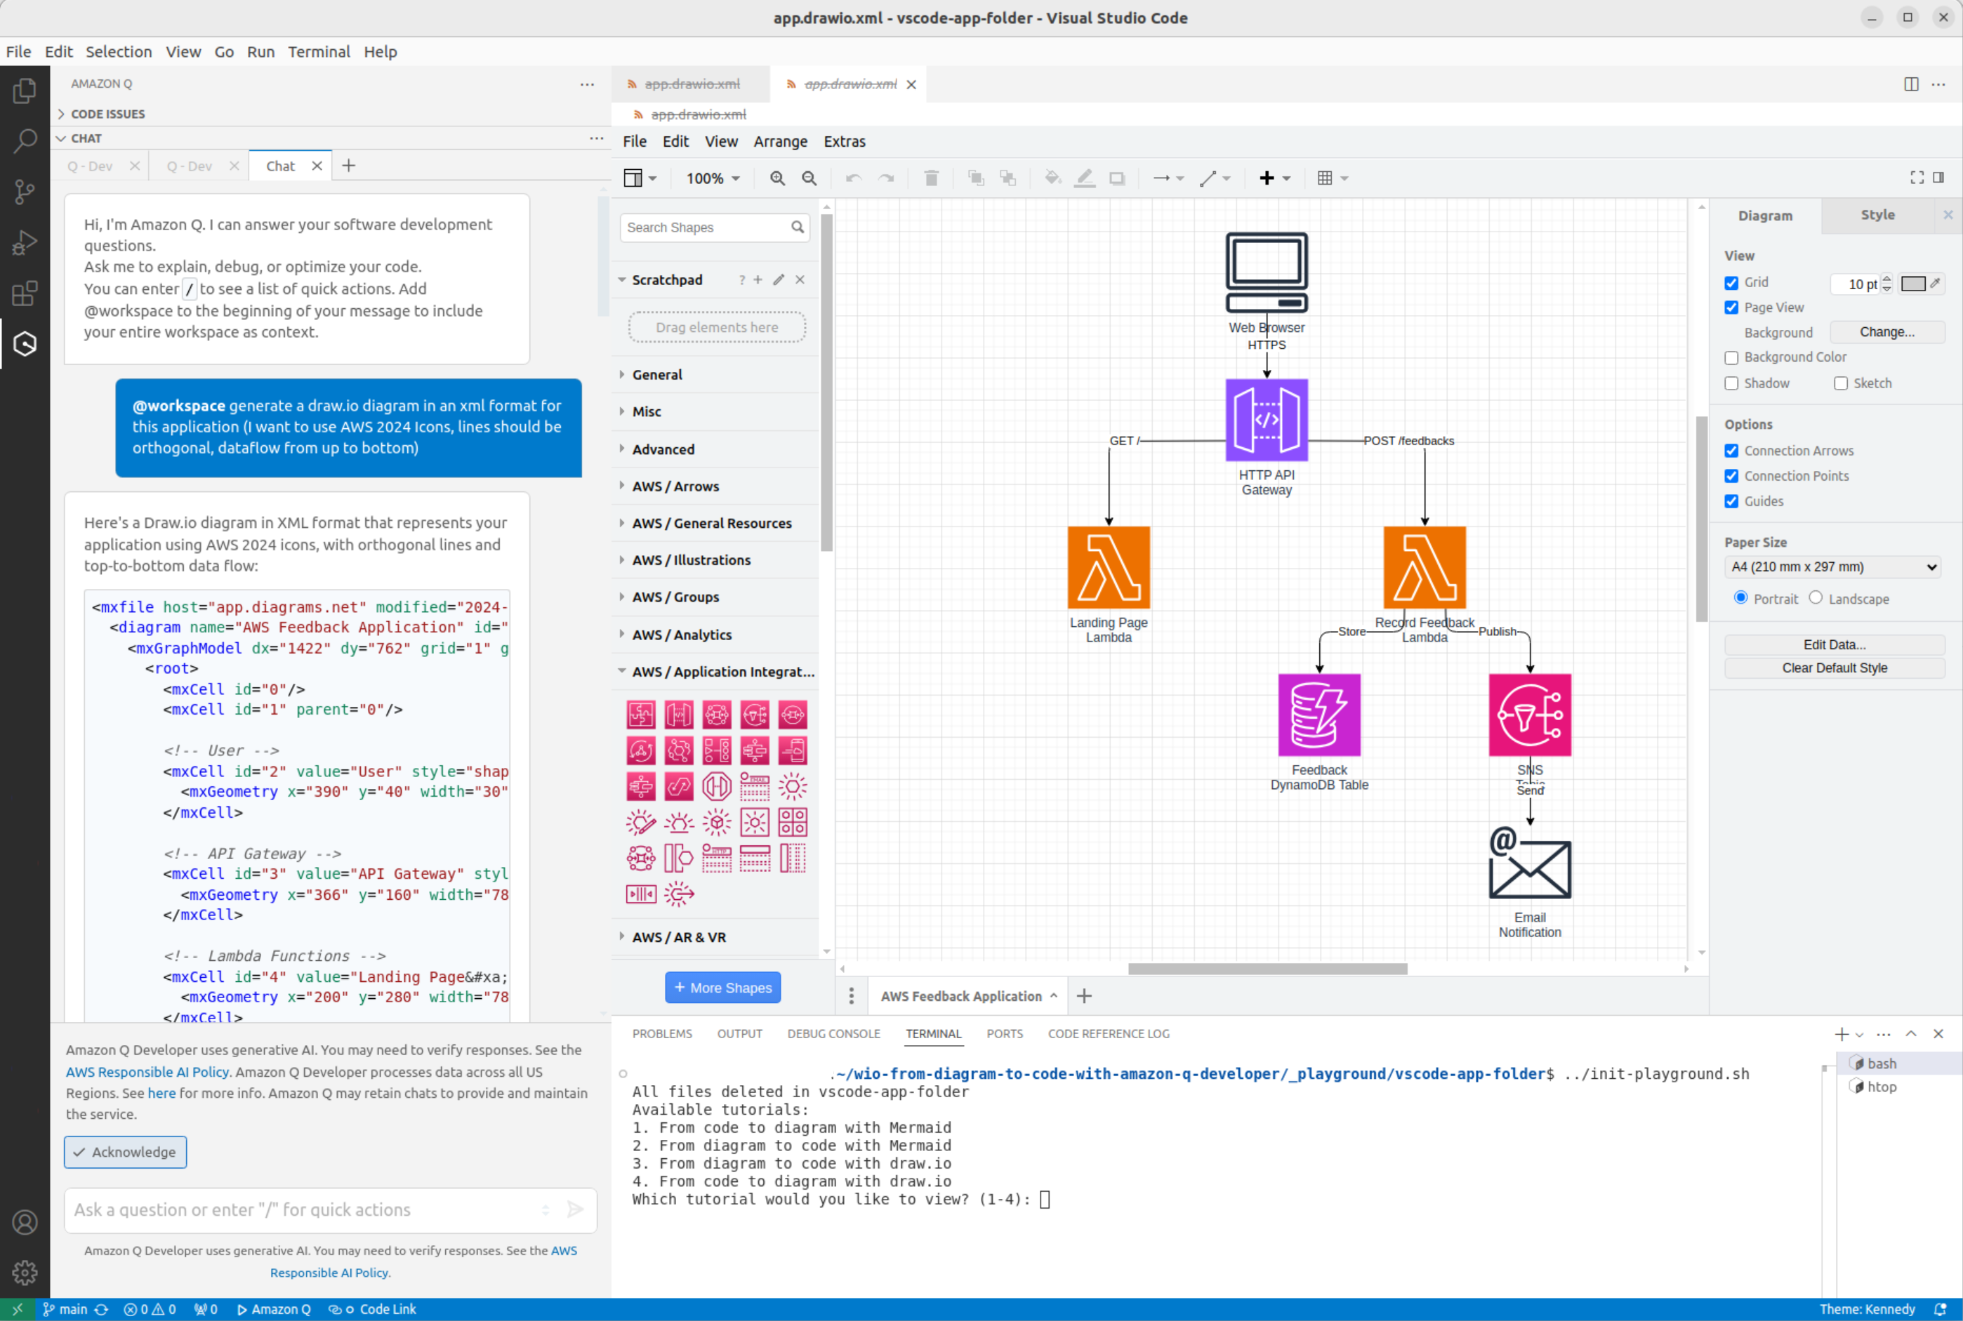
Task: Select the Amazon Q activity bar icon
Action: (x=25, y=344)
